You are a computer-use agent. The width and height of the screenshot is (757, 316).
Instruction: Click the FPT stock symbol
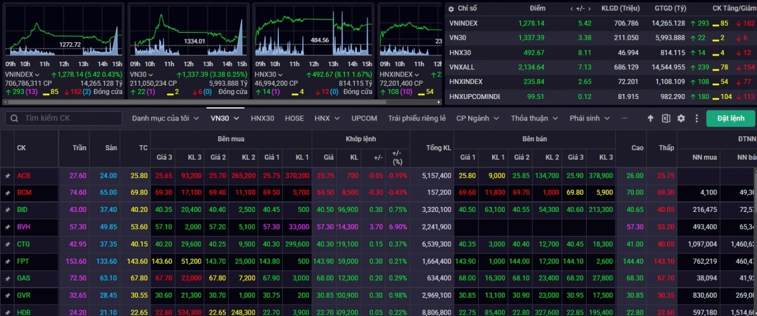[23, 260]
